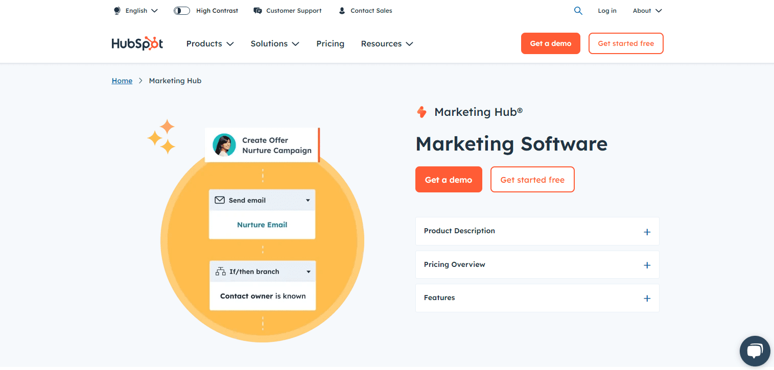Open the Products menu
Viewport: 774px width, 370px height.
[210, 44]
